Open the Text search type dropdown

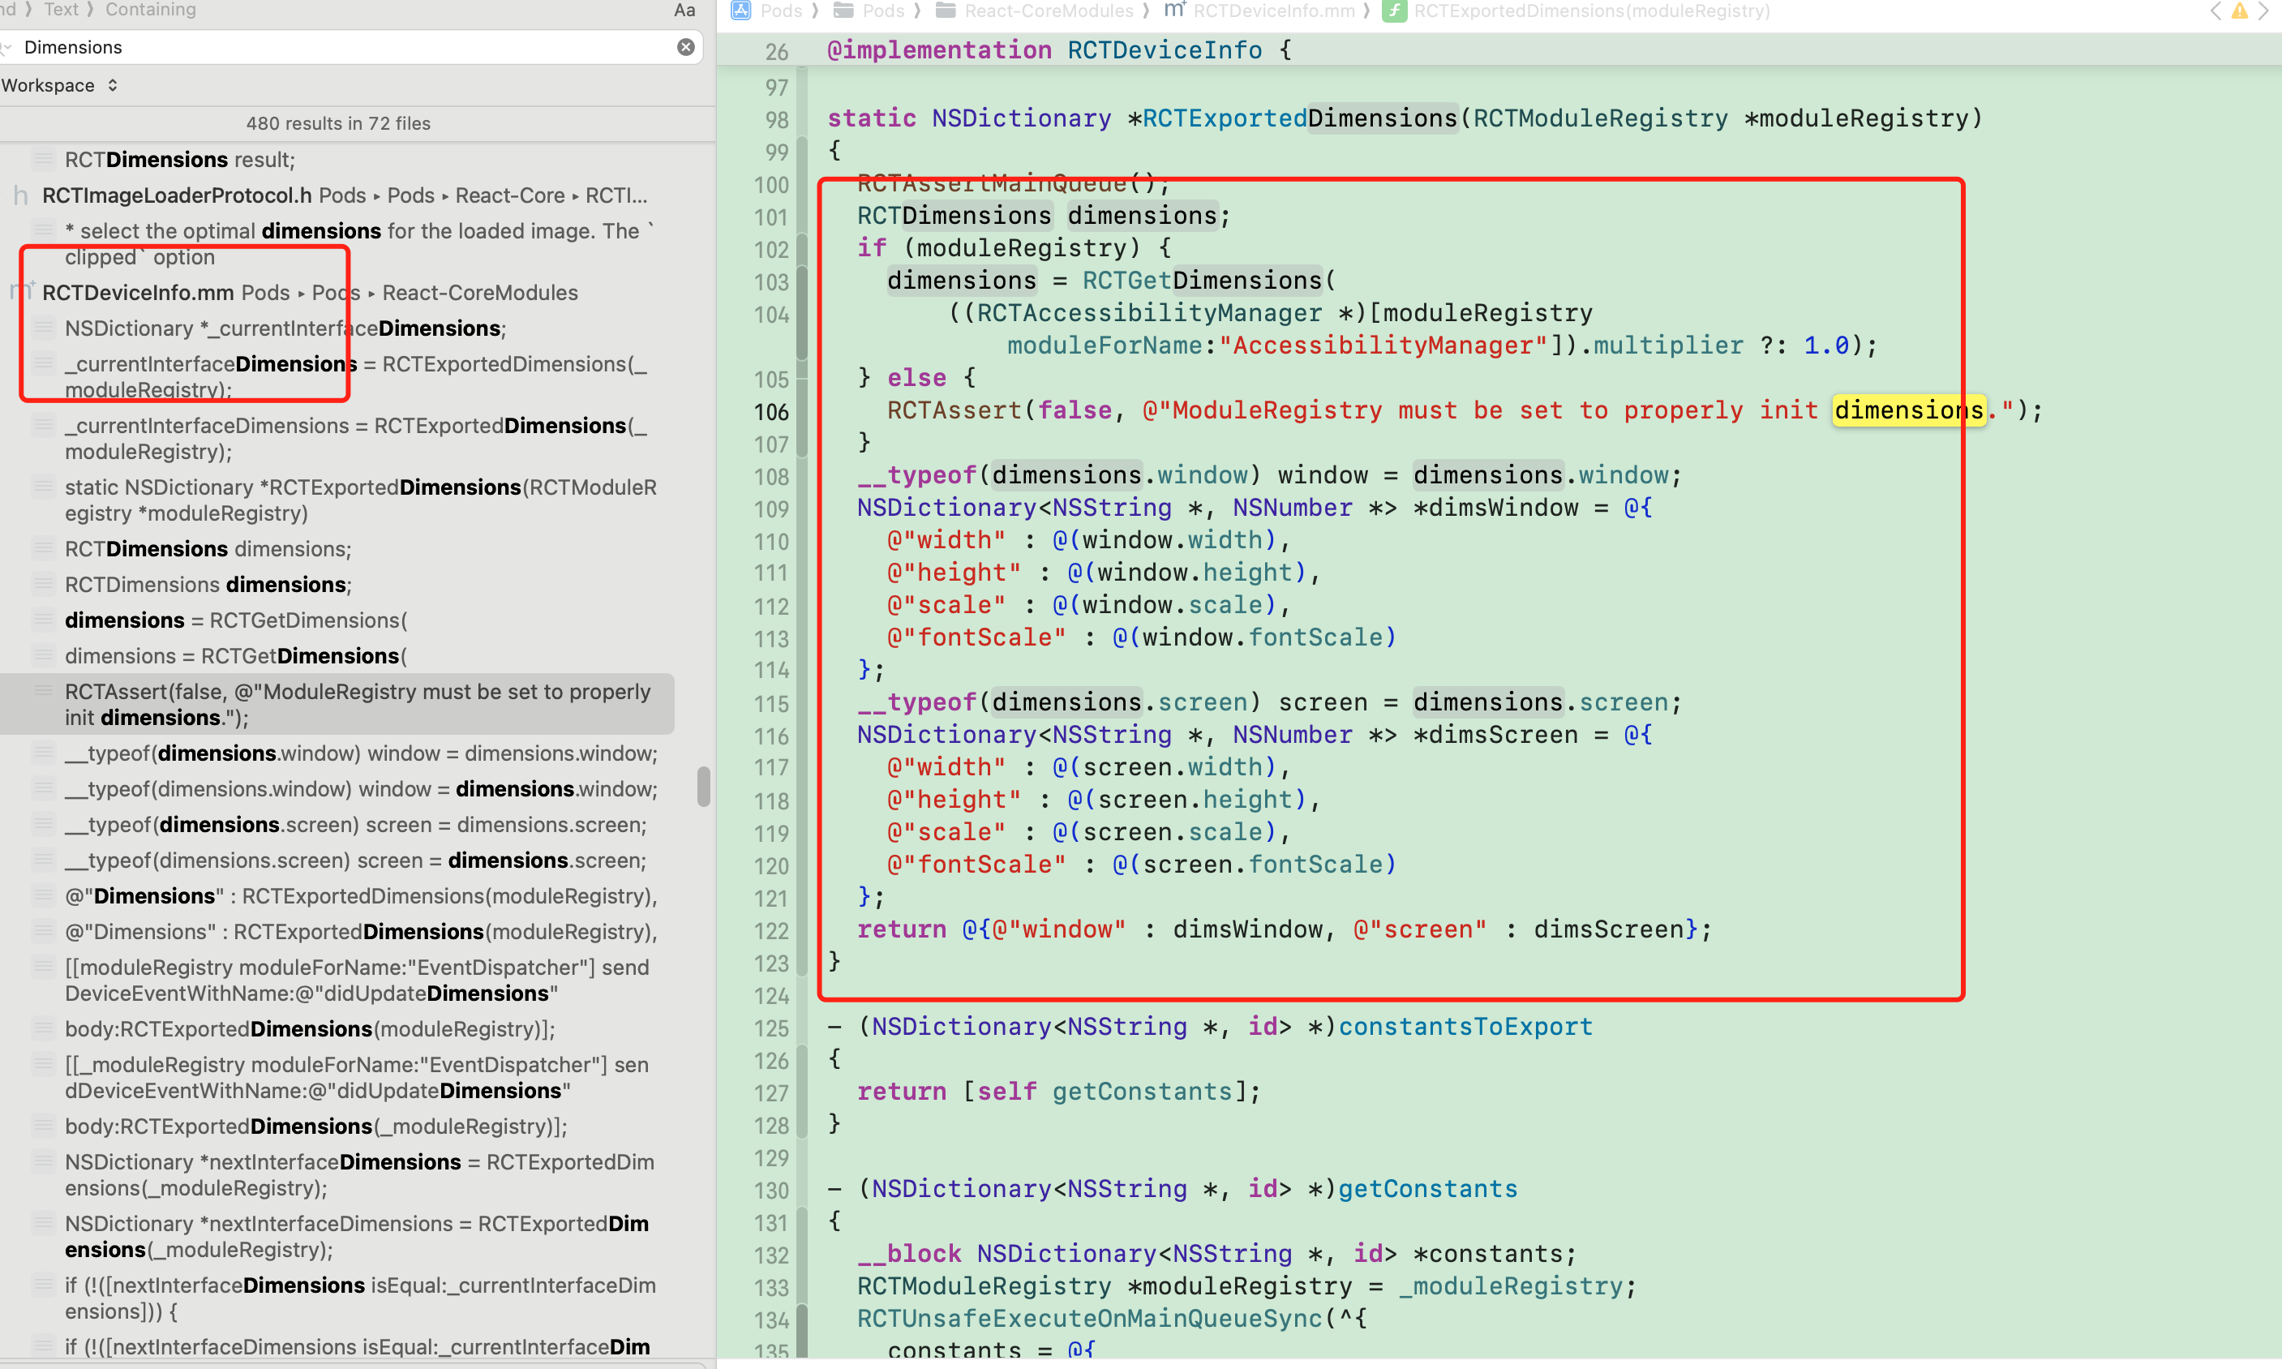click(61, 9)
